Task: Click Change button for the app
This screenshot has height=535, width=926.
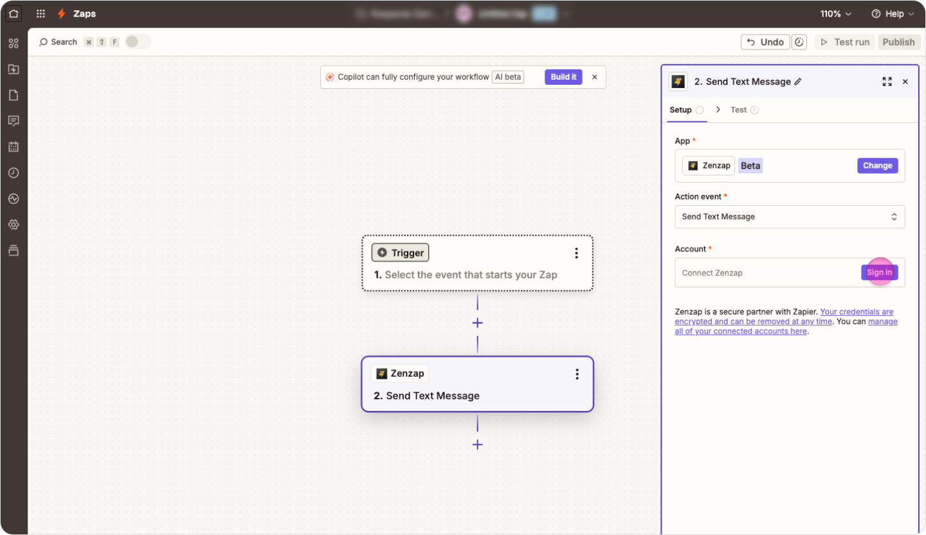Action: tap(877, 165)
